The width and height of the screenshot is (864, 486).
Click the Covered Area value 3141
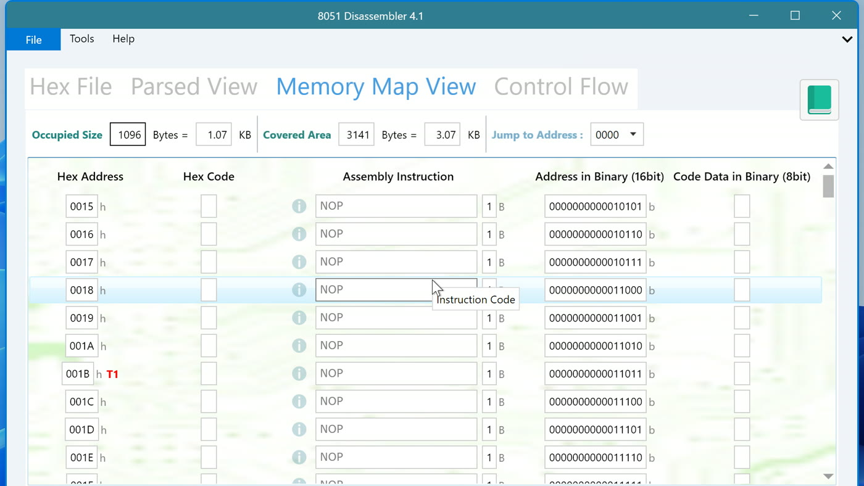click(356, 134)
